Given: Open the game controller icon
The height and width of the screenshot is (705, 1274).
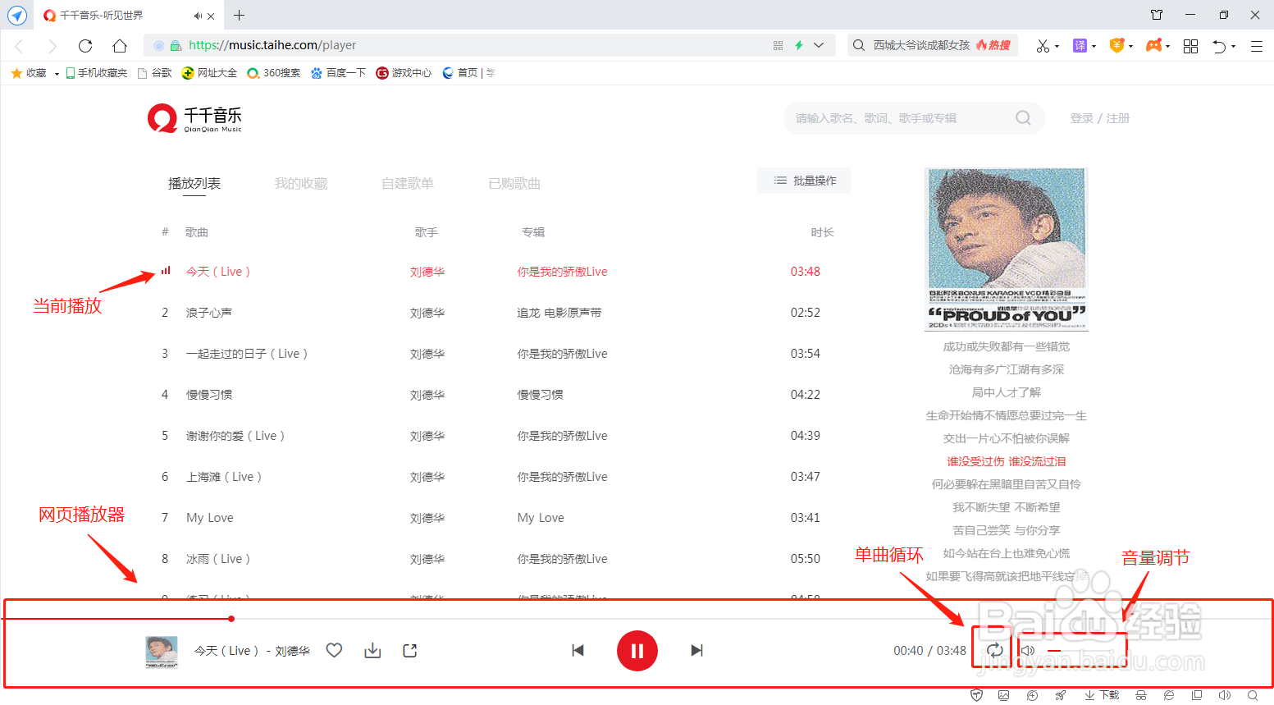Looking at the screenshot, I should [1153, 46].
